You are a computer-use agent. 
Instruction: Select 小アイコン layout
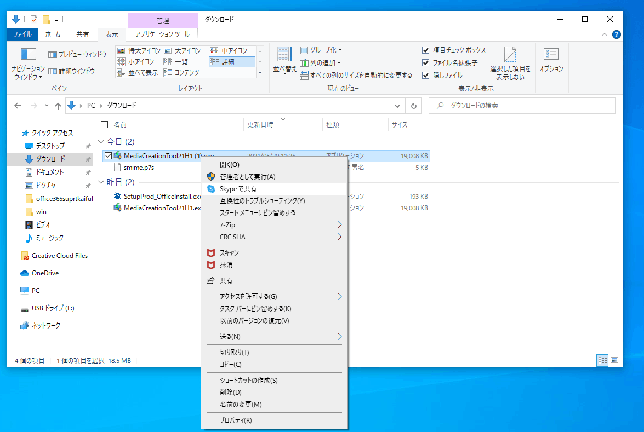click(135, 61)
